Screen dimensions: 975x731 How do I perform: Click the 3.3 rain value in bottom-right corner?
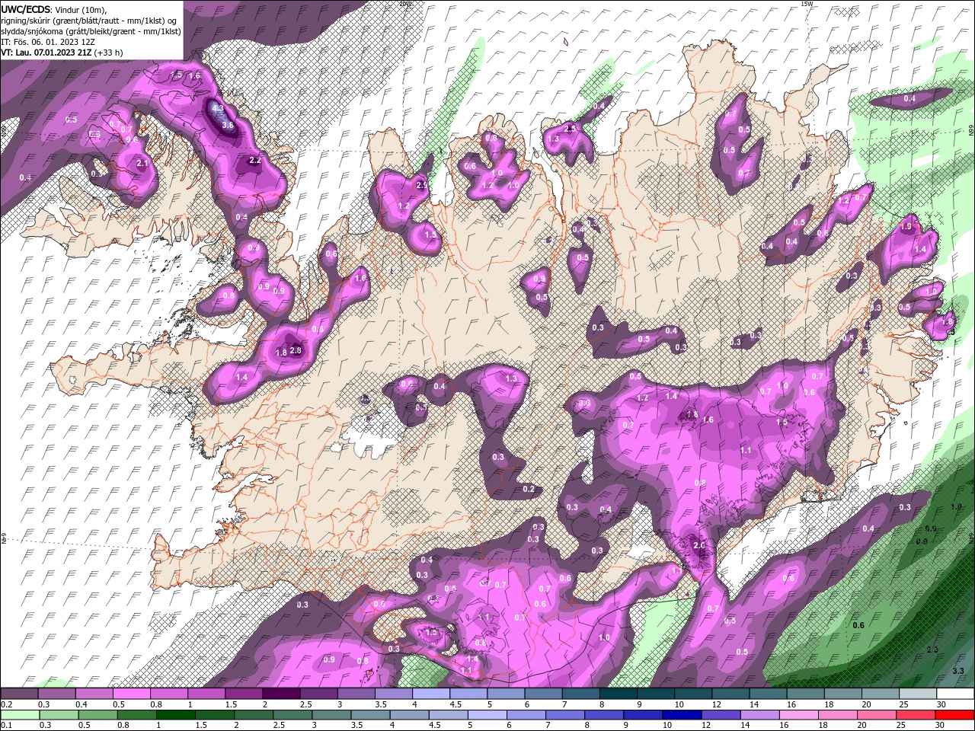(958, 671)
